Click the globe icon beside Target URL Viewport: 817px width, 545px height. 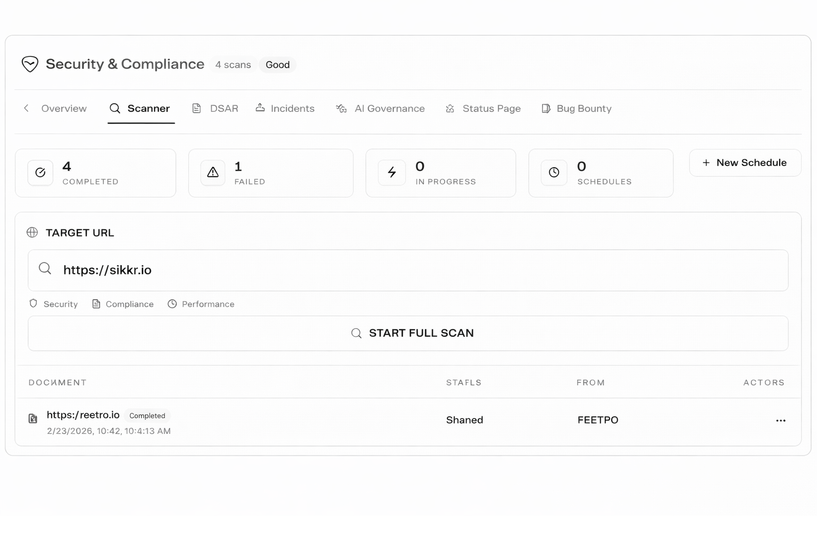point(32,233)
